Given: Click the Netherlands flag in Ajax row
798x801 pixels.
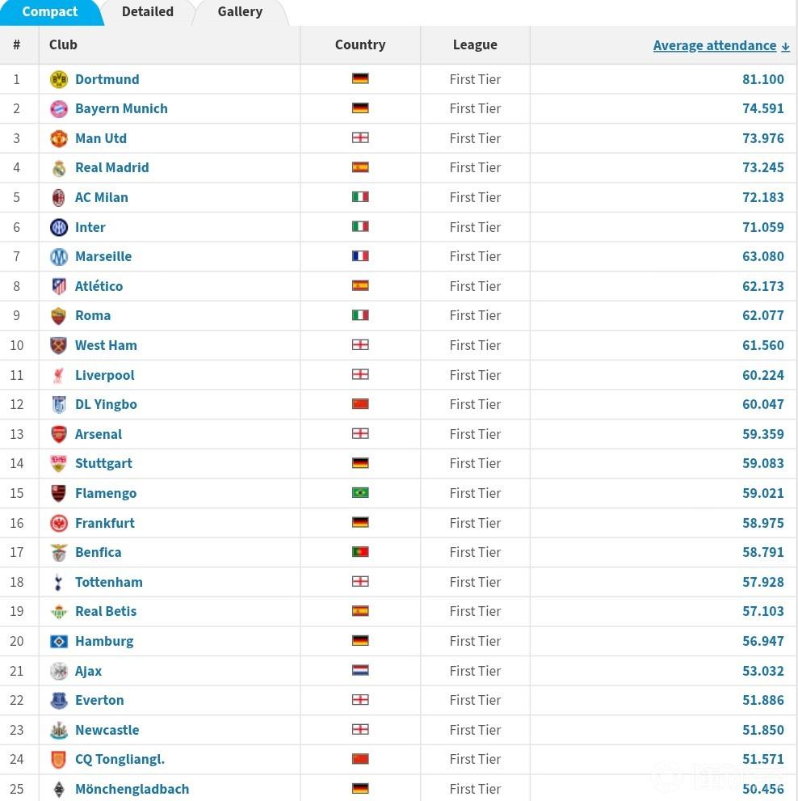Looking at the screenshot, I should pyautogui.click(x=360, y=671).
